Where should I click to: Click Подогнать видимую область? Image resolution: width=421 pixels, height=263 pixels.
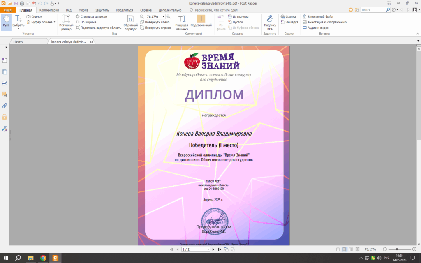point(98,28)
